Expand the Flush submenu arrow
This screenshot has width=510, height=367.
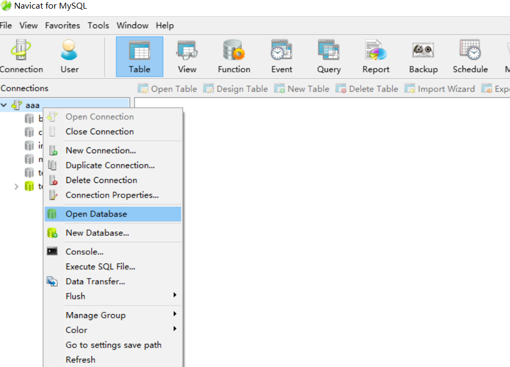point(175,295)
